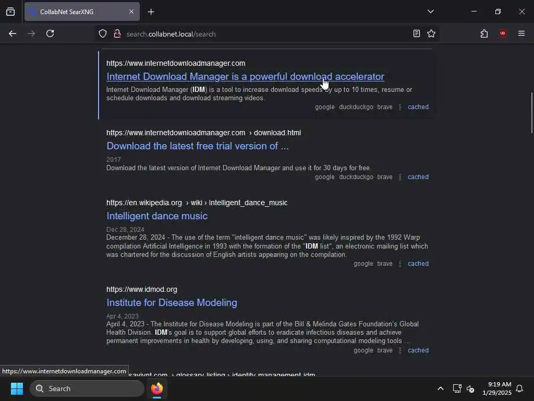
Task: Open Download the latest free trial link
Action: [x=198, y=146]
